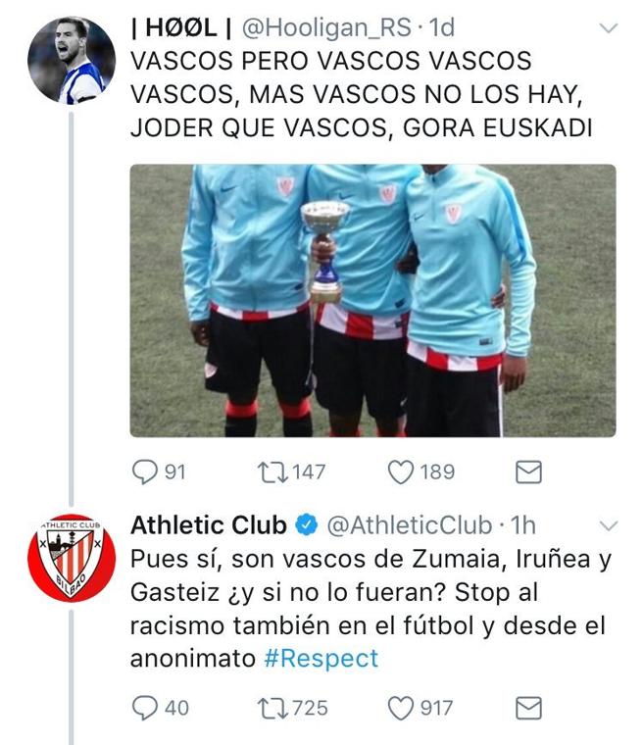Open the attached photo of players with trophy
643x745 pixels.
(373, 301)
